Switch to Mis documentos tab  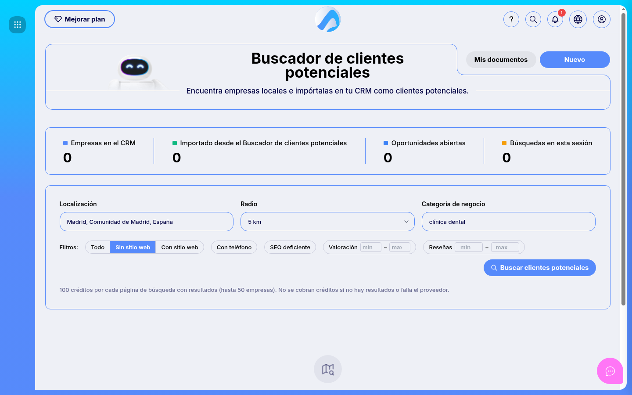click(501, 60)
